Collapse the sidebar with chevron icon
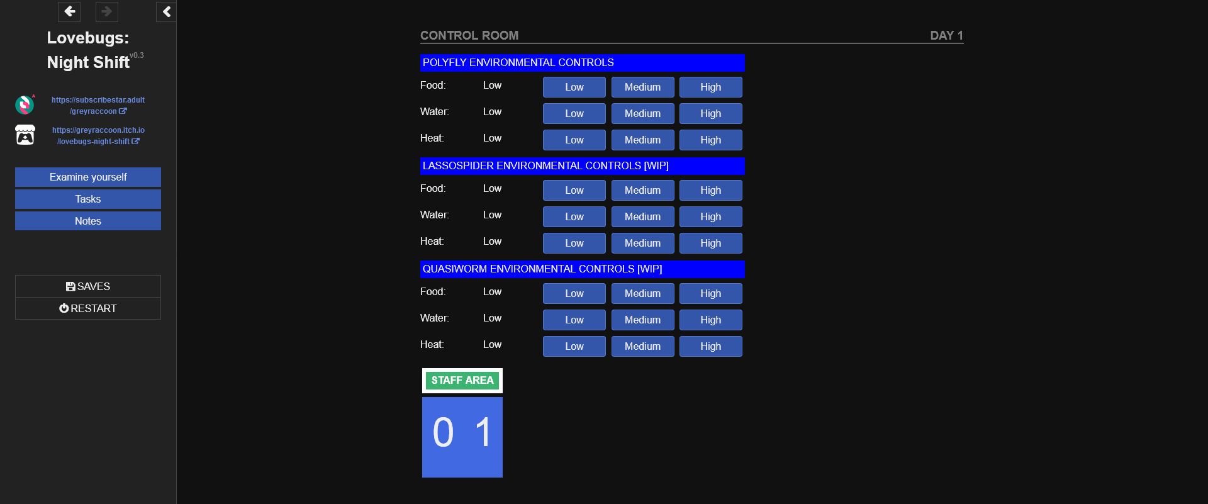This screenshot has width=1208, height=504. [166, 11]
